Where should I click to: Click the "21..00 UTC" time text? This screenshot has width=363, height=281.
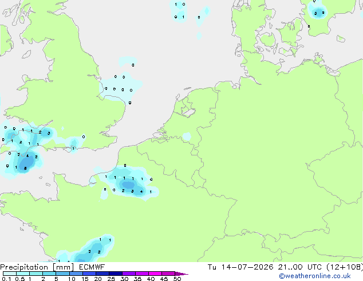[x=300, y=267]
